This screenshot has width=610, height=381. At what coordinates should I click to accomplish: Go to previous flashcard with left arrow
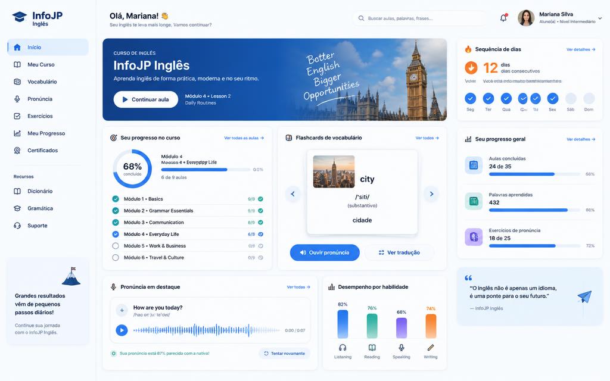pyautogui.click(x=292, y=193)
